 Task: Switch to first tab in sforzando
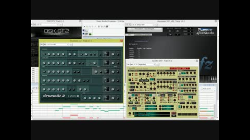click(x=130, y=35)
